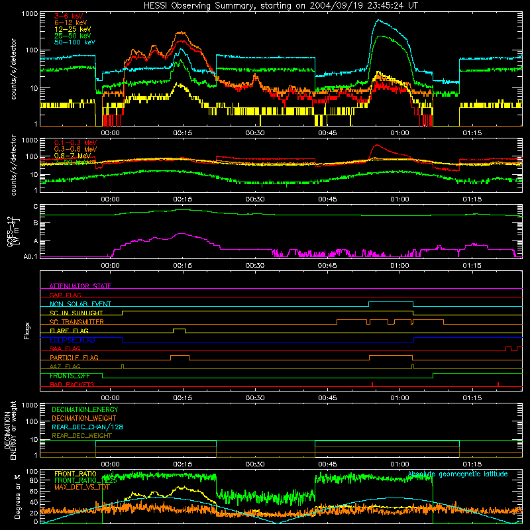The image size is (530, 530).
Task: Click the '0.3-0.8 MeV' legend entry
Action: click(76, 149)
